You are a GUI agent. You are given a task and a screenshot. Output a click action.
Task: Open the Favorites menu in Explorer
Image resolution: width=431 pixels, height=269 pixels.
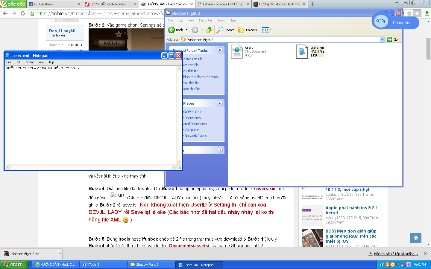(206, 20)
